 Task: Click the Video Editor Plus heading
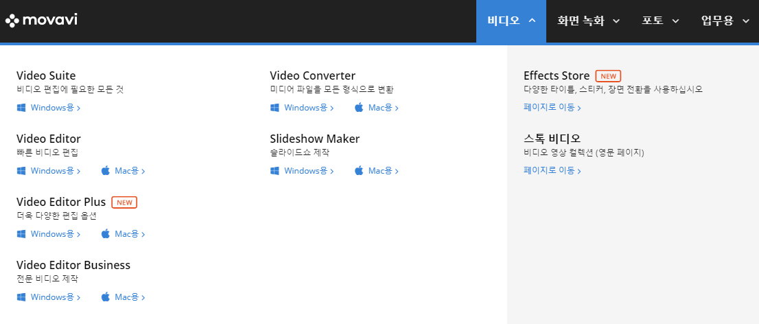pyautogui.click(x=61, y=202)
